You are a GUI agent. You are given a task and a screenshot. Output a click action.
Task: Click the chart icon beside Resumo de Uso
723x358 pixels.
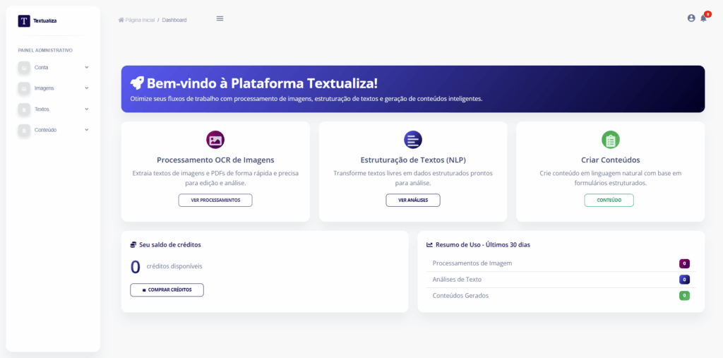click(x=430, y=245)
